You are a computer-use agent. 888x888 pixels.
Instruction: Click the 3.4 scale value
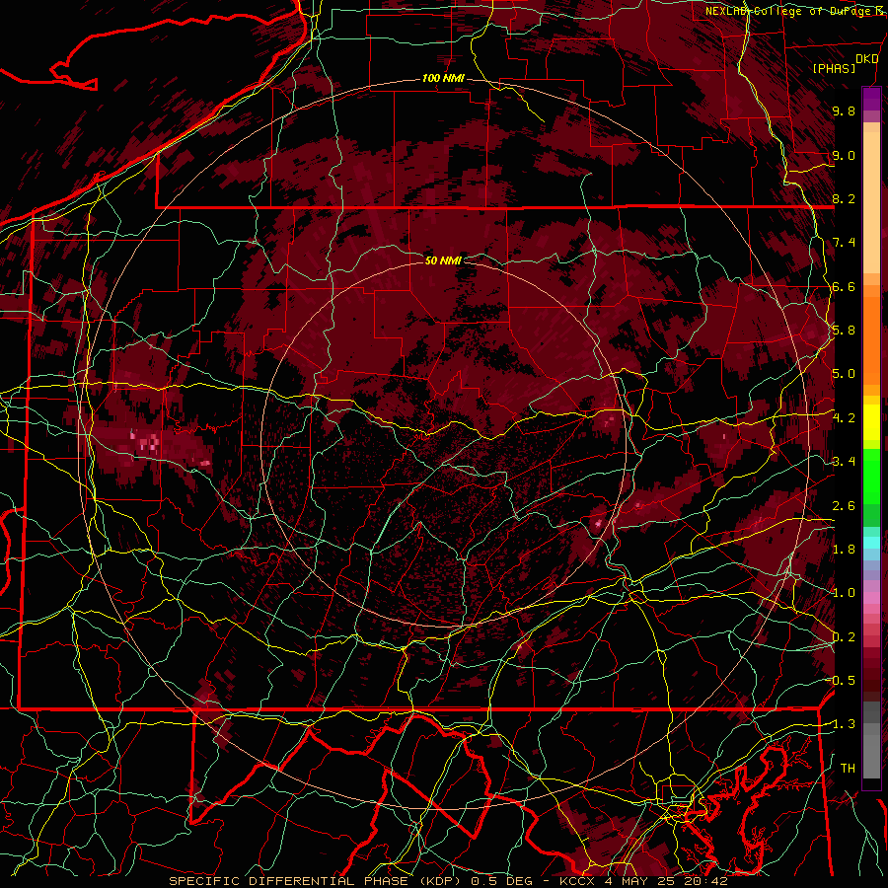[x=844, y=462]
